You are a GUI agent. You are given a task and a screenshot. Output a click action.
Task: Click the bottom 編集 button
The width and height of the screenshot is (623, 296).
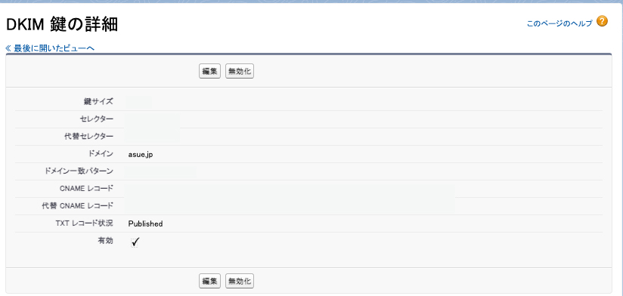[209, 281]
